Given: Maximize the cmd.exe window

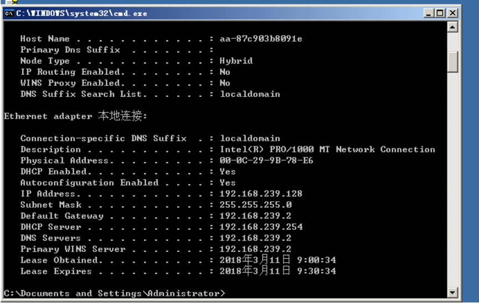Looking at the screenshot, I should (441, 13).
